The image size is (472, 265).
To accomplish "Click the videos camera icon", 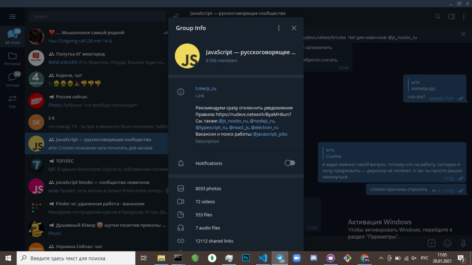I will point(181,202).
